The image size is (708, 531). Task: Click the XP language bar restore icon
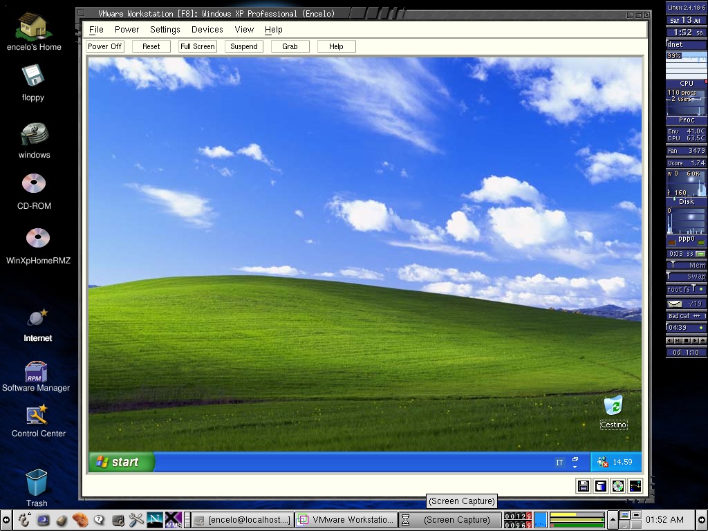tap(575, 459)
